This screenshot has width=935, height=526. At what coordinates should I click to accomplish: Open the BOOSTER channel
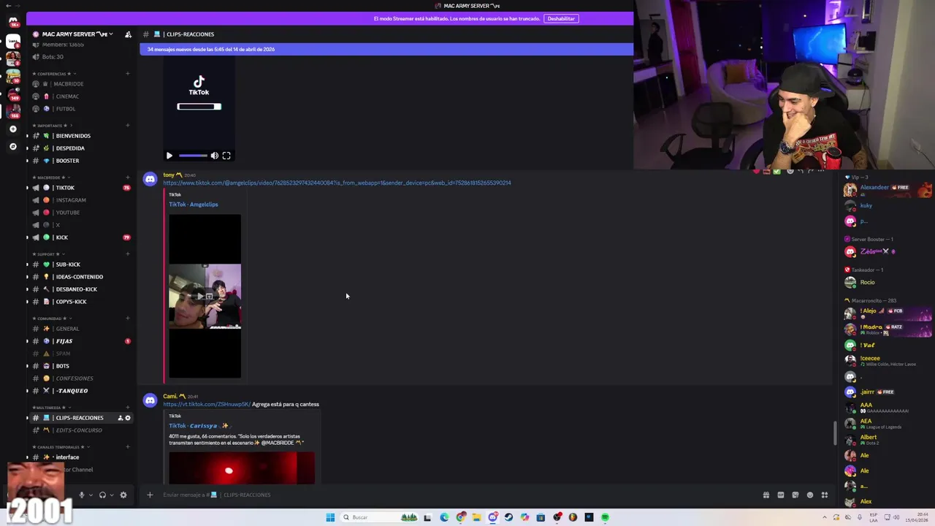(x=80, y=161)
